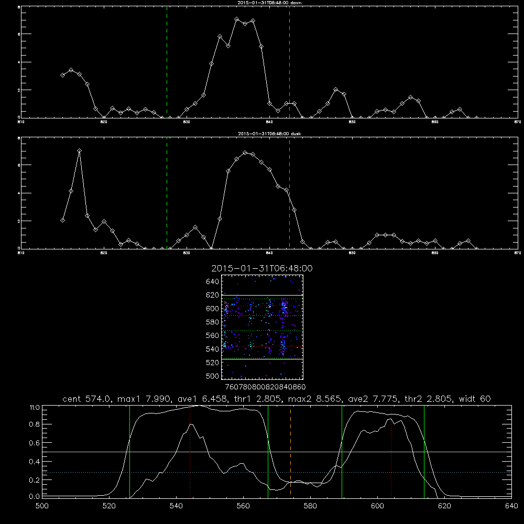This screenshot has width=524, height=524.
Task: Click the orange dashed center line in bottom plot
Action: [290, 452]
